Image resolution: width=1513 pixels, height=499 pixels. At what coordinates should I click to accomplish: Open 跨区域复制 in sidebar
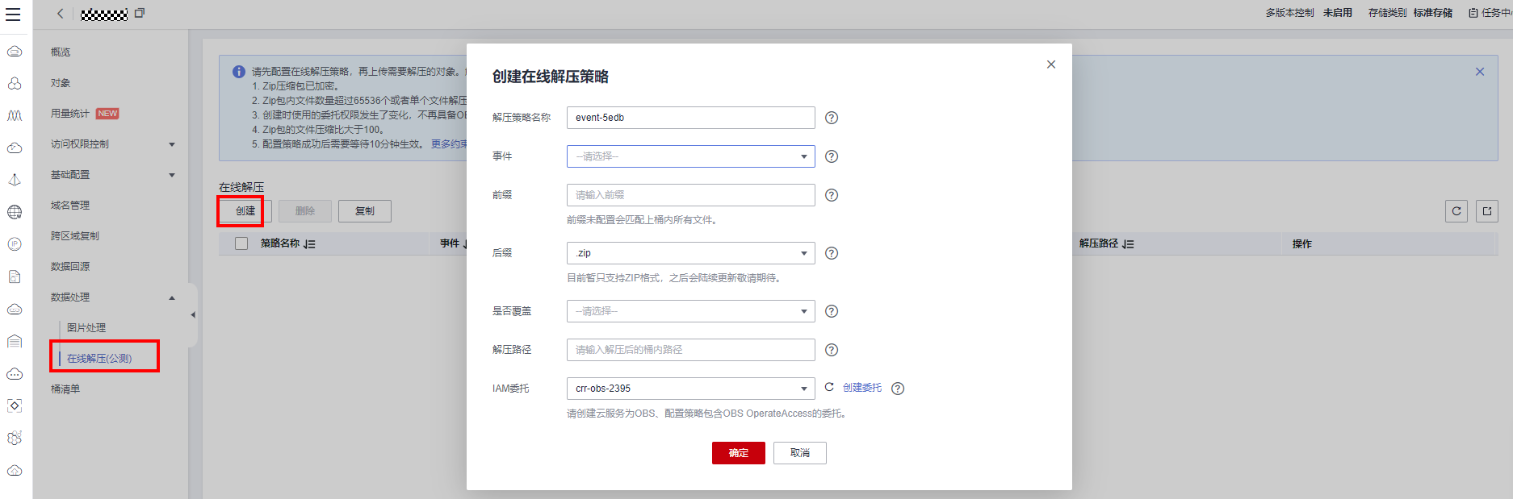point(75,236)
